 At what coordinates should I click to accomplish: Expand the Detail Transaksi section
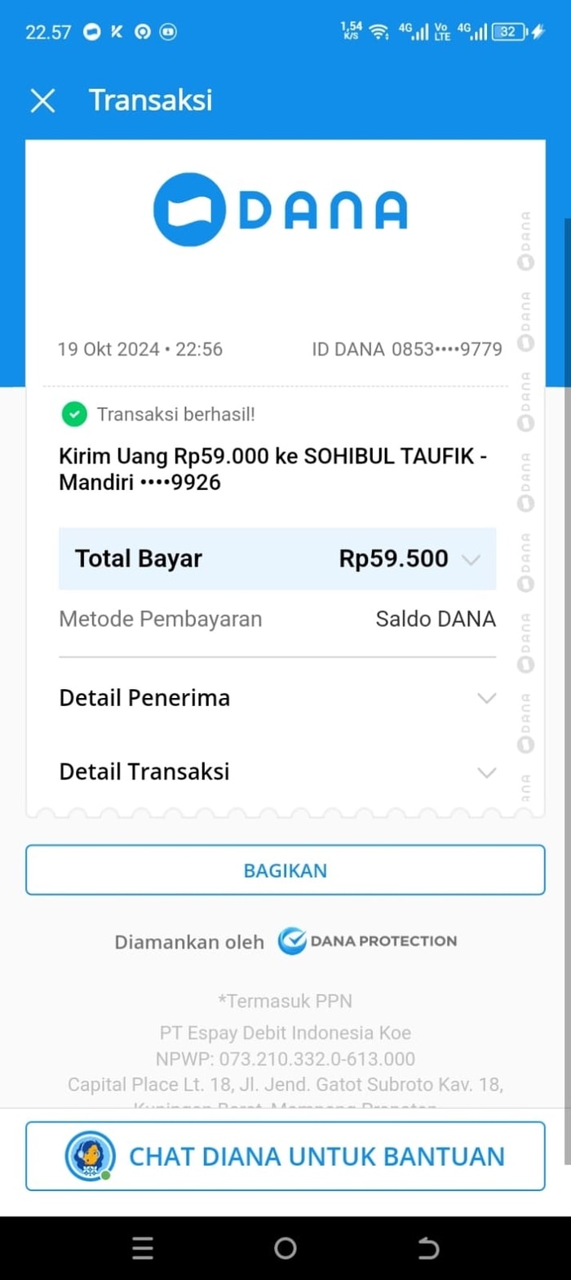[x=486, y=771]
